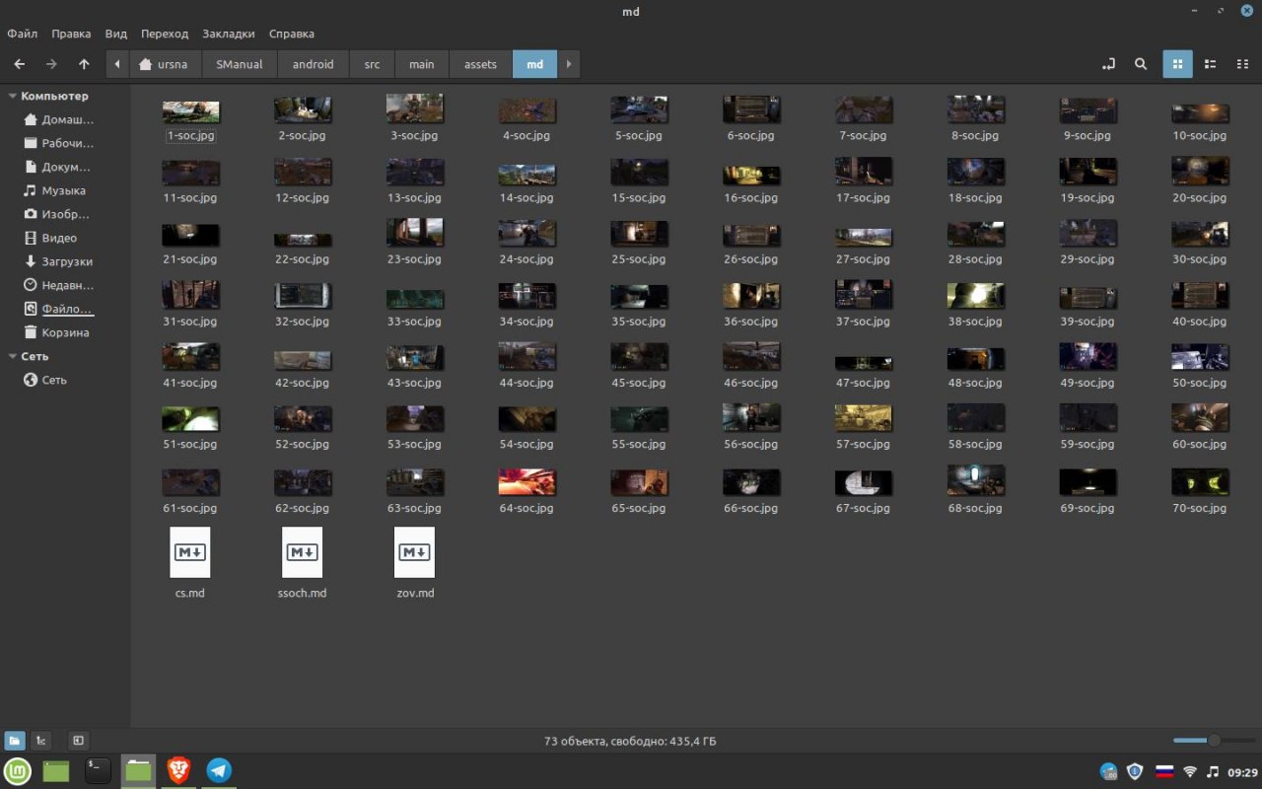Select the 1-soc.jpg thumbnail
Image resolution: width=1262 pixels, height=789 pixels.
point(190,111)
